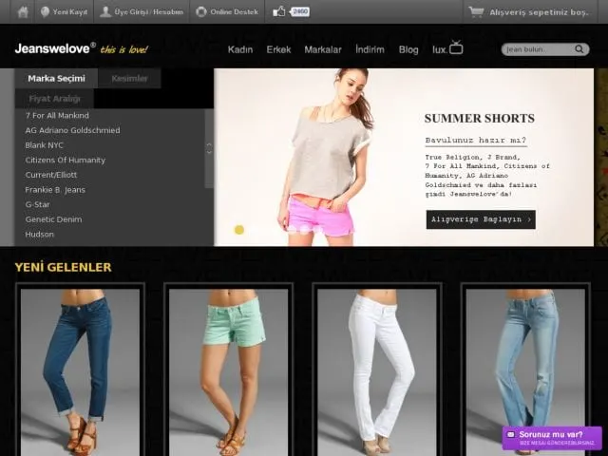Click the Summer Shorts banner model image
Screen dimensions: 608x456
326,157
